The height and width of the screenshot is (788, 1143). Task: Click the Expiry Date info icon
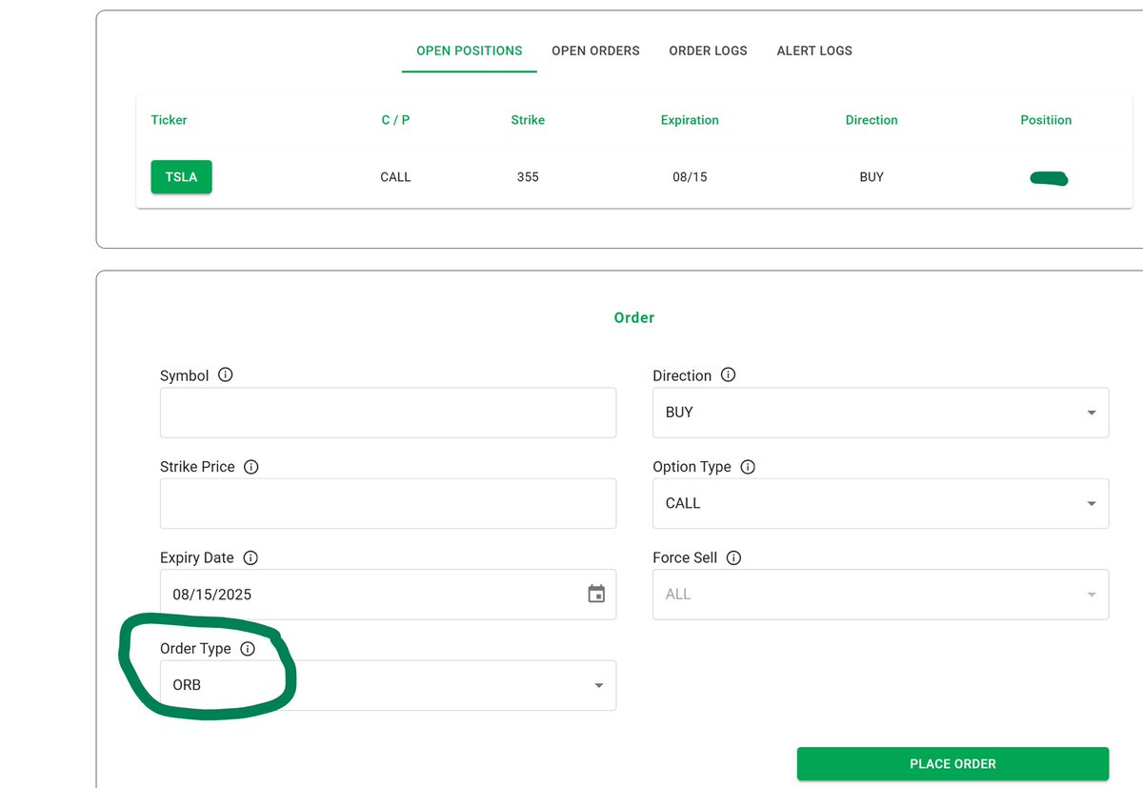[251, 557]
